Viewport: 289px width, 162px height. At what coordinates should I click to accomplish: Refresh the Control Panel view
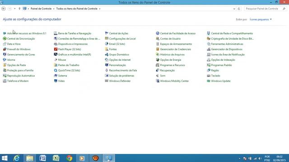tap(239, 9)
